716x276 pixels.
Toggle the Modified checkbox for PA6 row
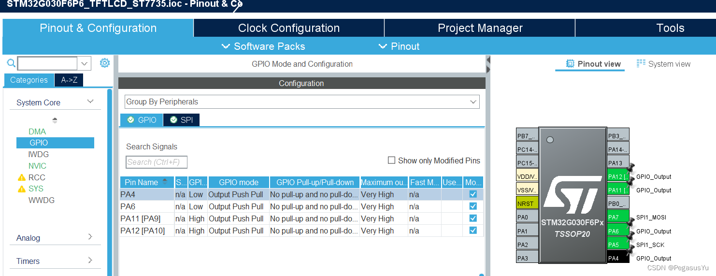pos(473,206)
